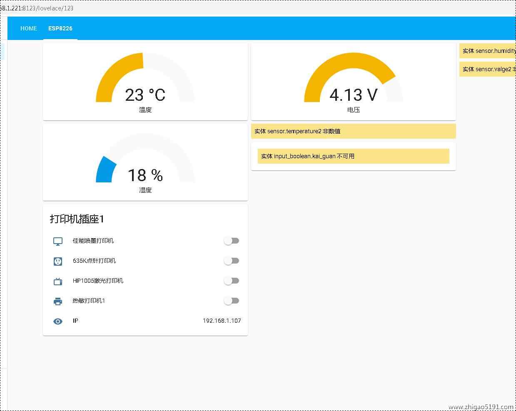Click the sensor.valge2 warning card
The width and height of the screenshot is (516, 411).
(487, 69)
